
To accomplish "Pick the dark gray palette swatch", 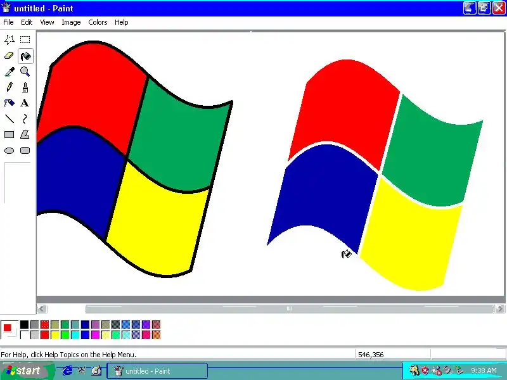I will coord(34,324).
